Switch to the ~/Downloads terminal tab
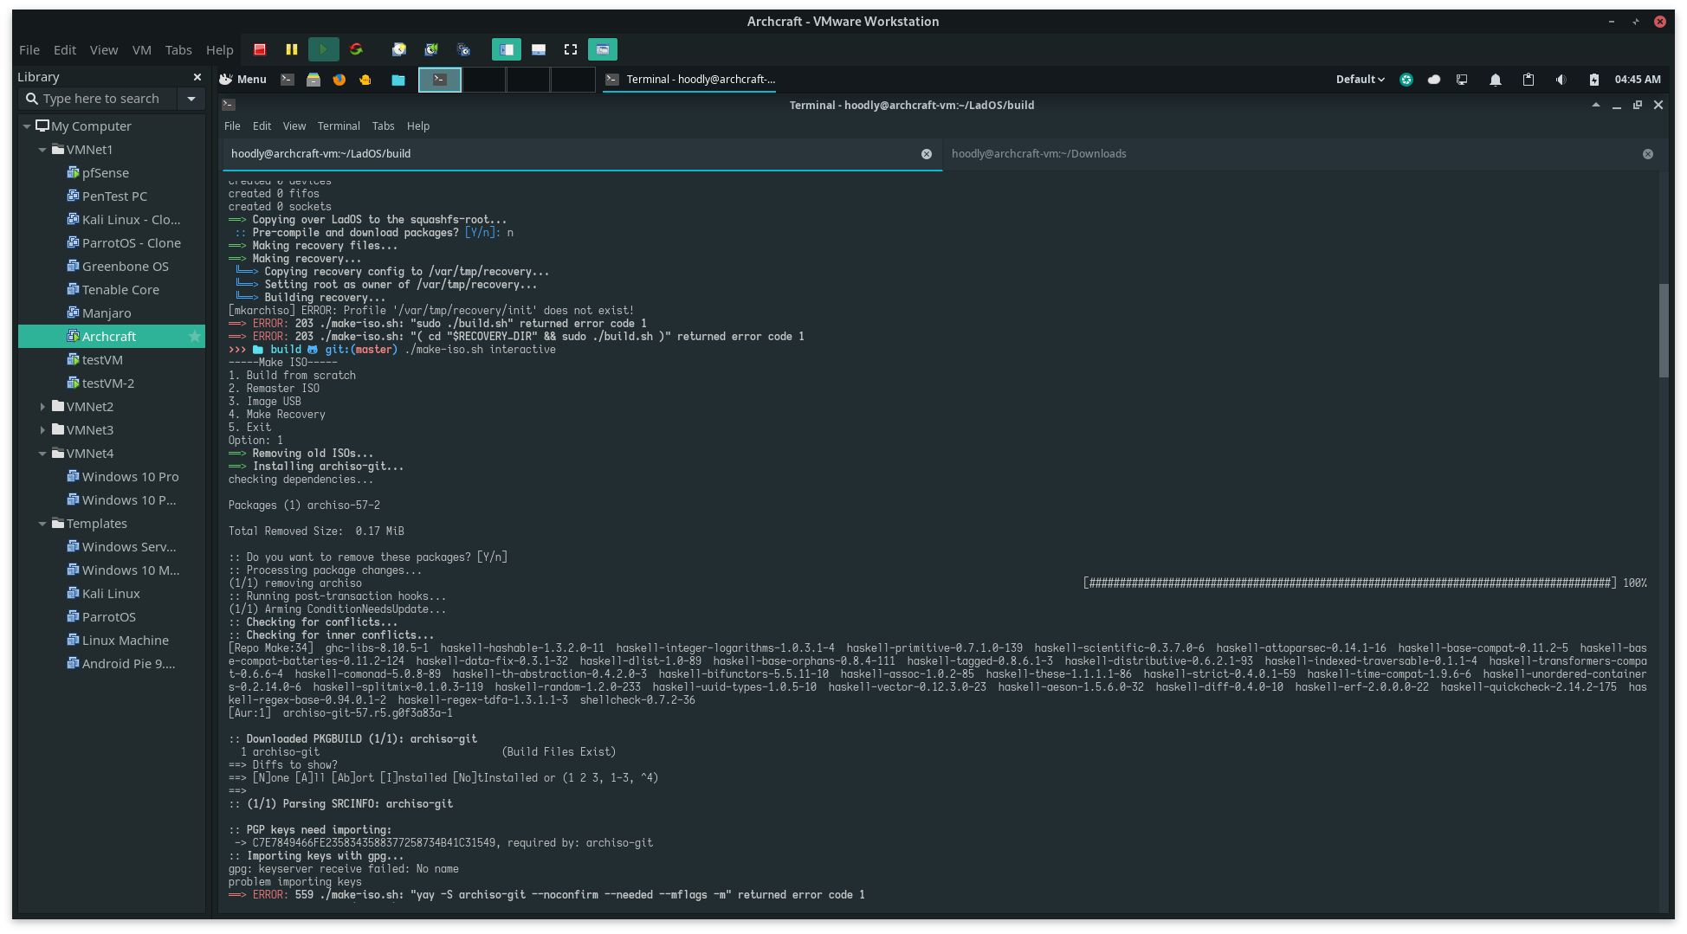The width and height of the screenshot is (1687, 934). [x=1302, y=153]
